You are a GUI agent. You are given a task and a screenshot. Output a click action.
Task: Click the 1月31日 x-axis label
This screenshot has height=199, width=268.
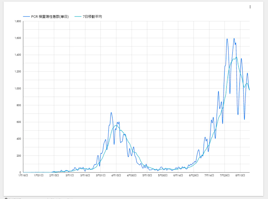pos(39,175)
